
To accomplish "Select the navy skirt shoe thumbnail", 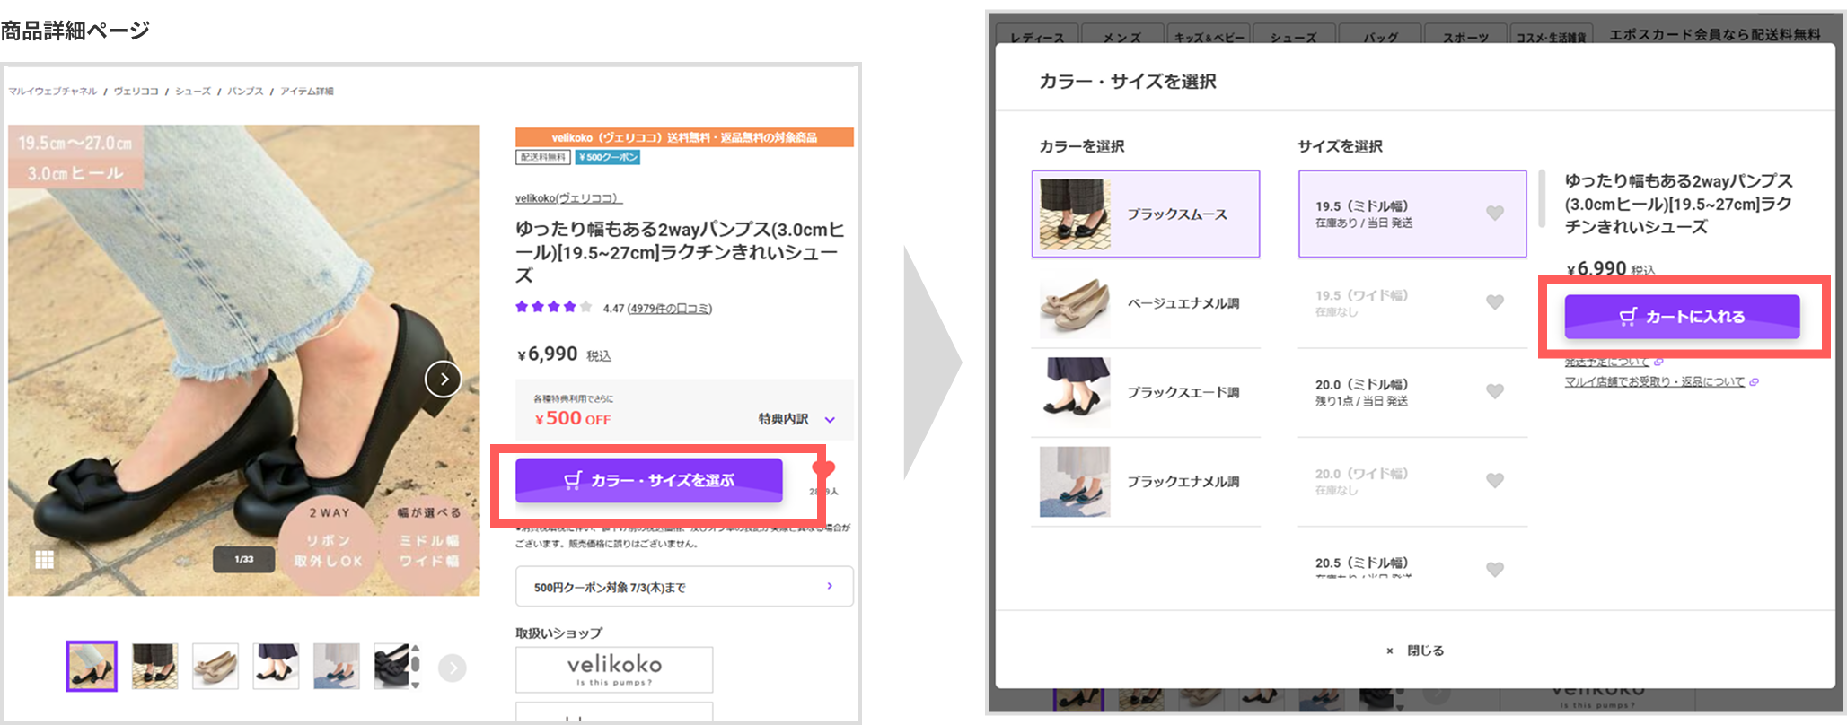I will [x=276, y=666].
